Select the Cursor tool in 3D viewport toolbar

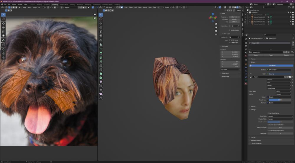point(101,19)
